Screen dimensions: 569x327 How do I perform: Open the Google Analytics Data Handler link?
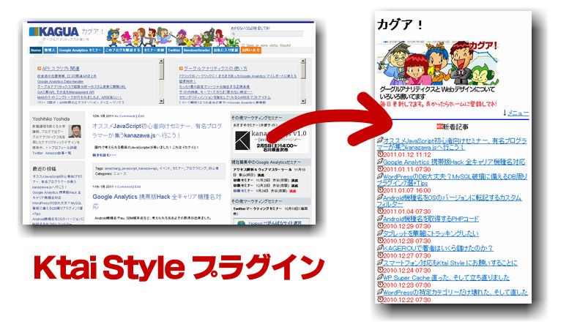(60, 82)
